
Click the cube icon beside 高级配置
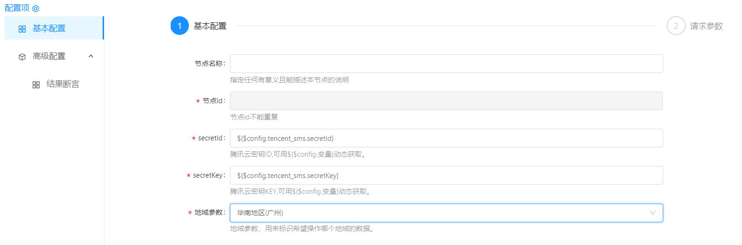tap(22, 57)
